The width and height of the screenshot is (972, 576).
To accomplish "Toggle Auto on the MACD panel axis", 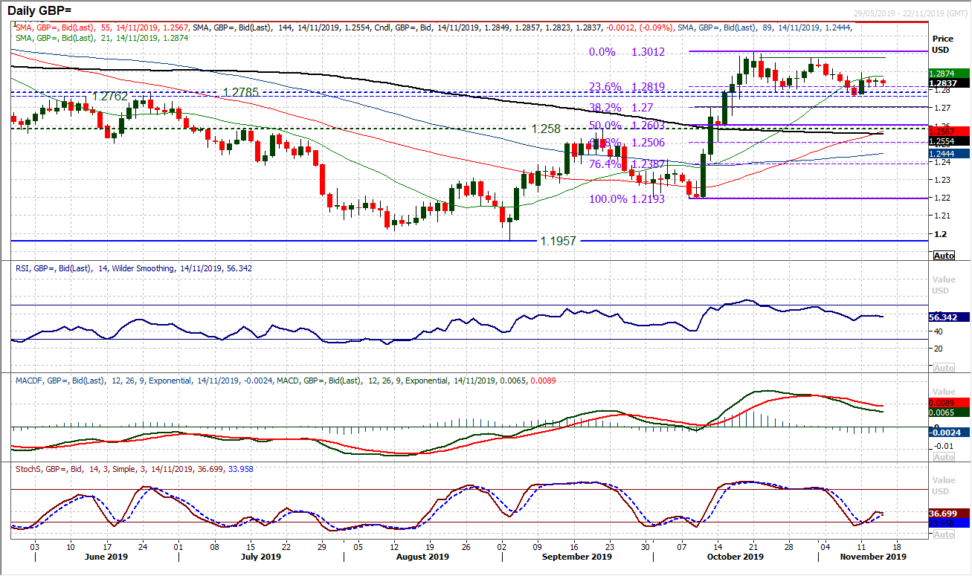I will click(x=942, y=456).
